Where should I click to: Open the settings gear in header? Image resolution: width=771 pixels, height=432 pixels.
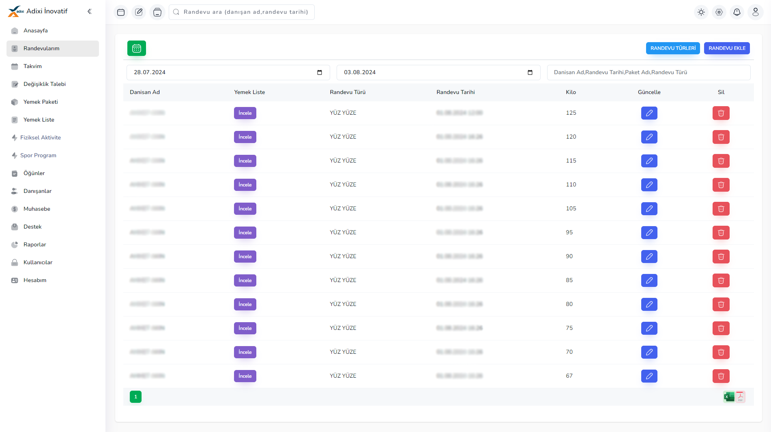tap(719, 12)
